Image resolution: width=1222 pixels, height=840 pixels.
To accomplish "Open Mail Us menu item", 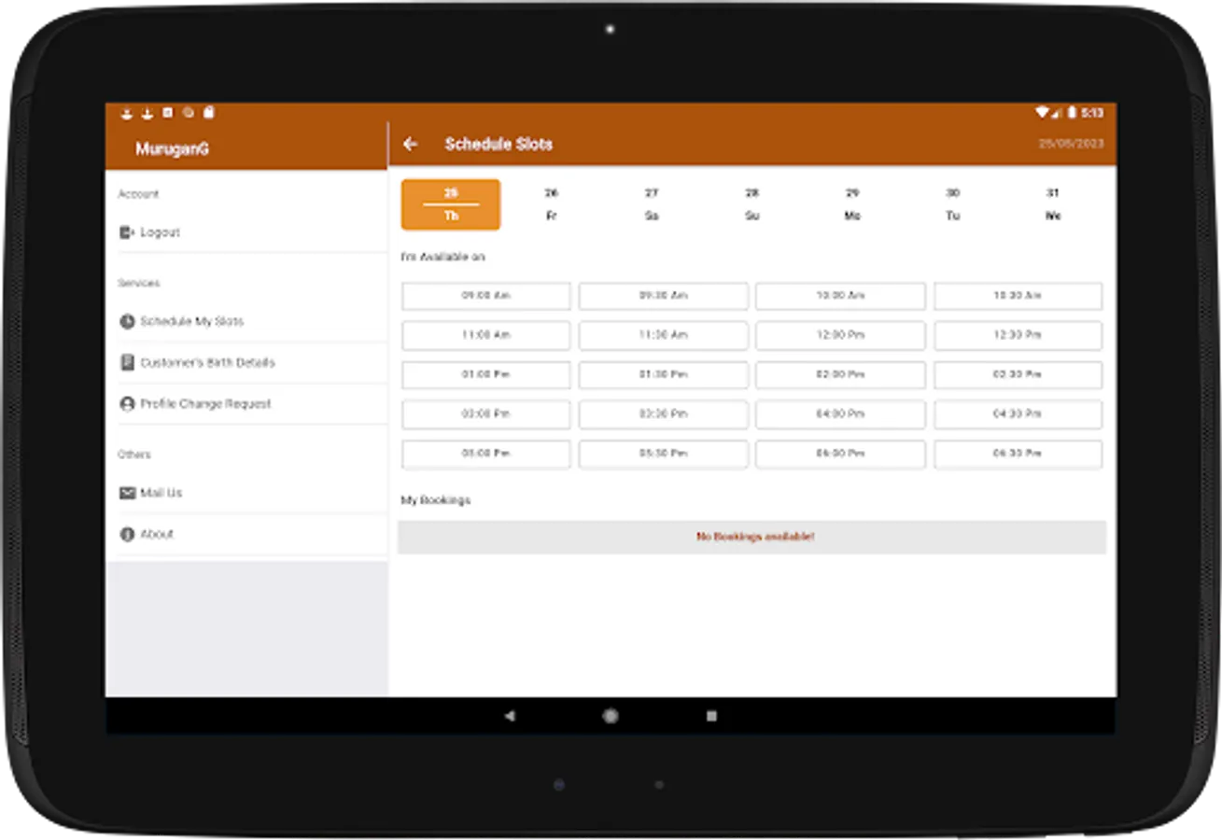I will pyautogui.click(x=246, y=493).
